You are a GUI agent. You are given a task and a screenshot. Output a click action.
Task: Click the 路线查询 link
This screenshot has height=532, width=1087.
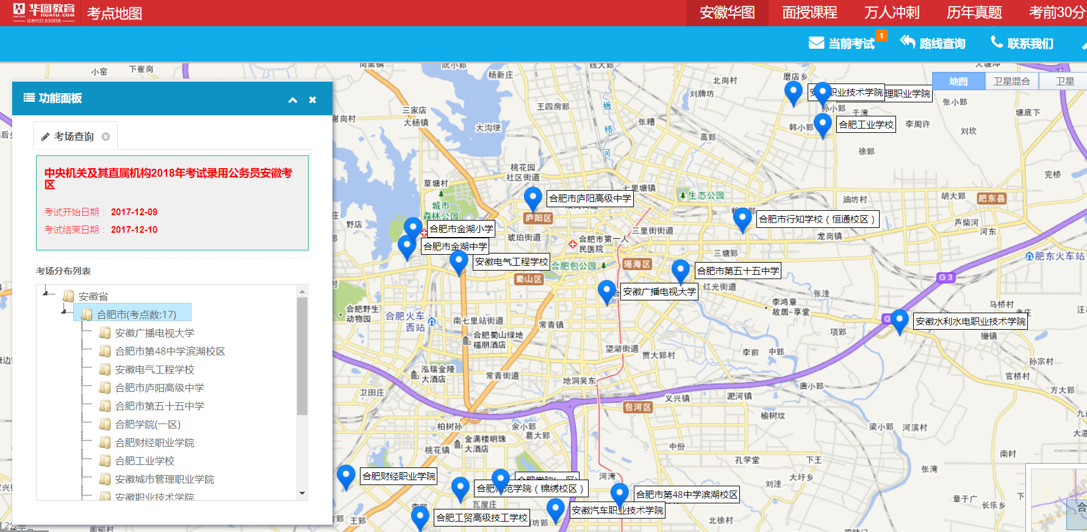coord(942,43)
